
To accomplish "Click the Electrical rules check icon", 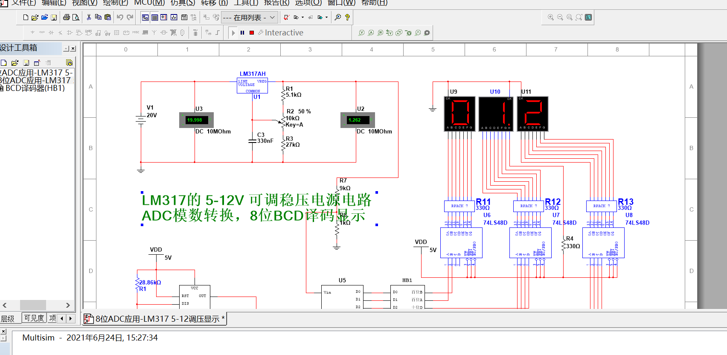I will 286,17.
